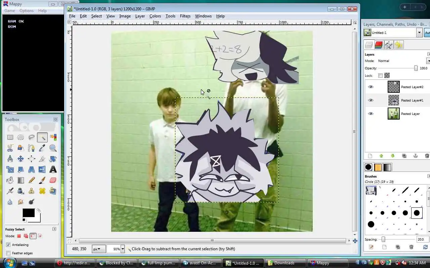Select the Ink tool

(x=21, y=191)
